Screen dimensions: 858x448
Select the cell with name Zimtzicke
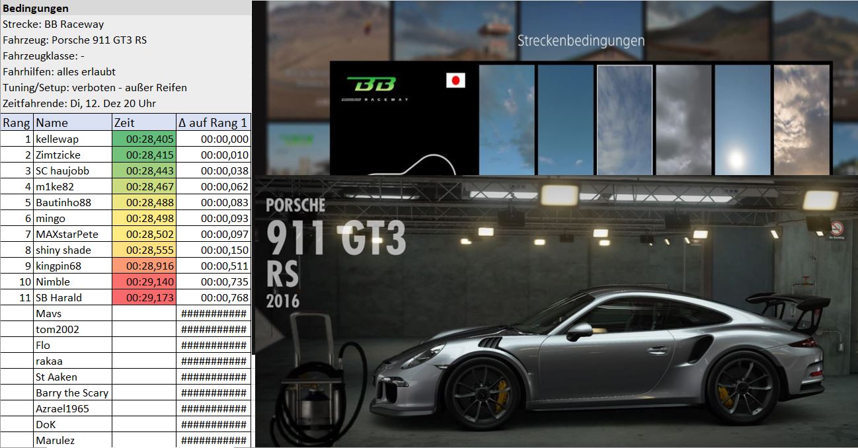click(73, 155)
